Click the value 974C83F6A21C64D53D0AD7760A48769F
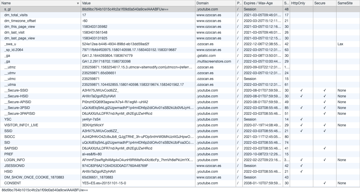Screen dimensions: 360x193 pyautogui.click(x=115, y=166)
